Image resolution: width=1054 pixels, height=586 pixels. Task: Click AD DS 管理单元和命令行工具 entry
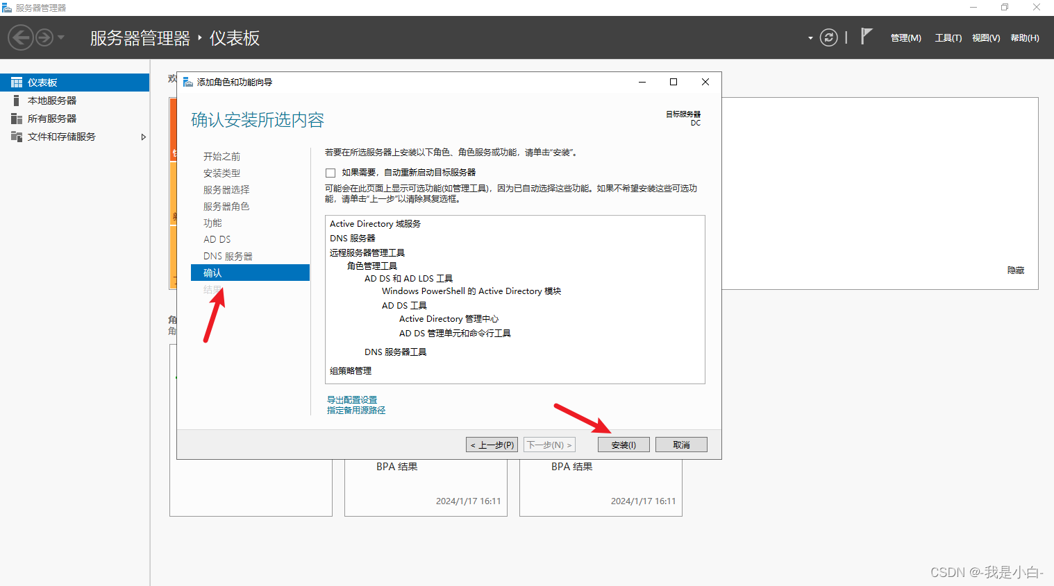(x=455, y=334)
